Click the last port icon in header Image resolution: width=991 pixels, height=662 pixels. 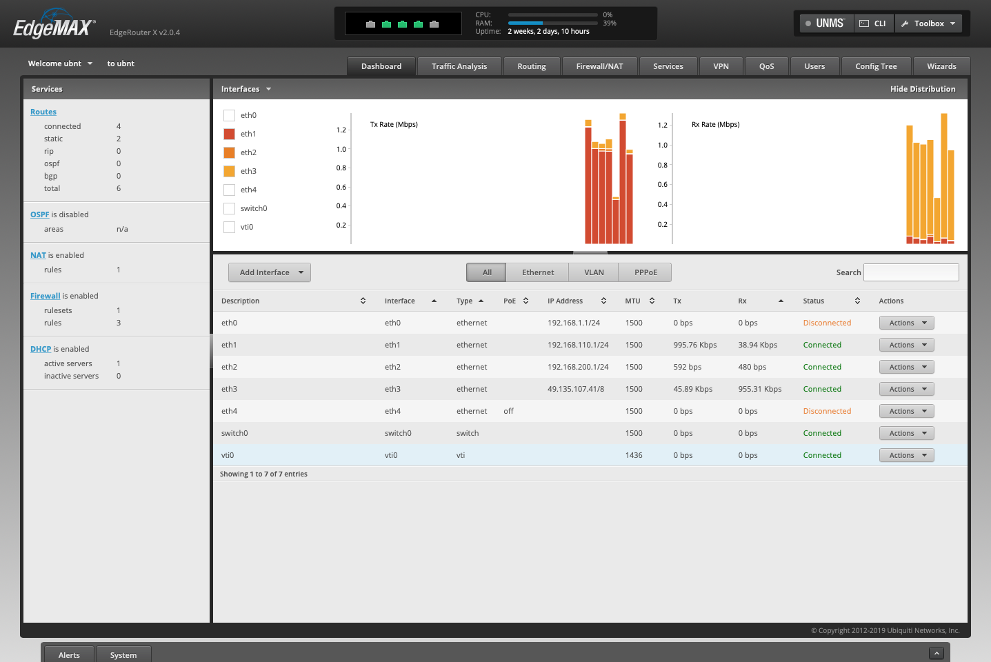434,24
